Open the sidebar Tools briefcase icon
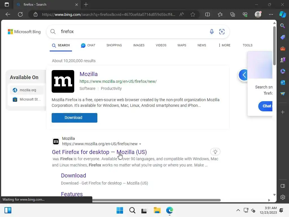The width and height of the screenshot is (289, 217). (x=283, y=49)
